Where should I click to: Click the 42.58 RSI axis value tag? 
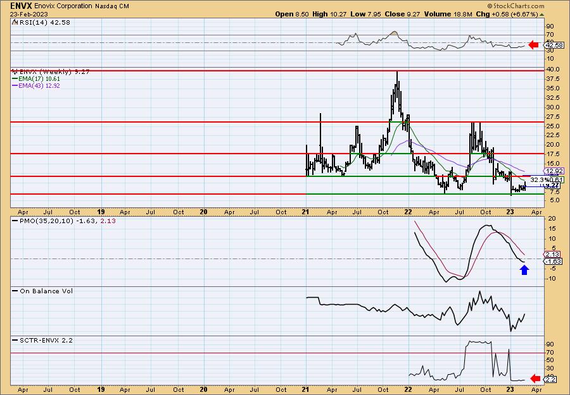[x=554, y=45]
